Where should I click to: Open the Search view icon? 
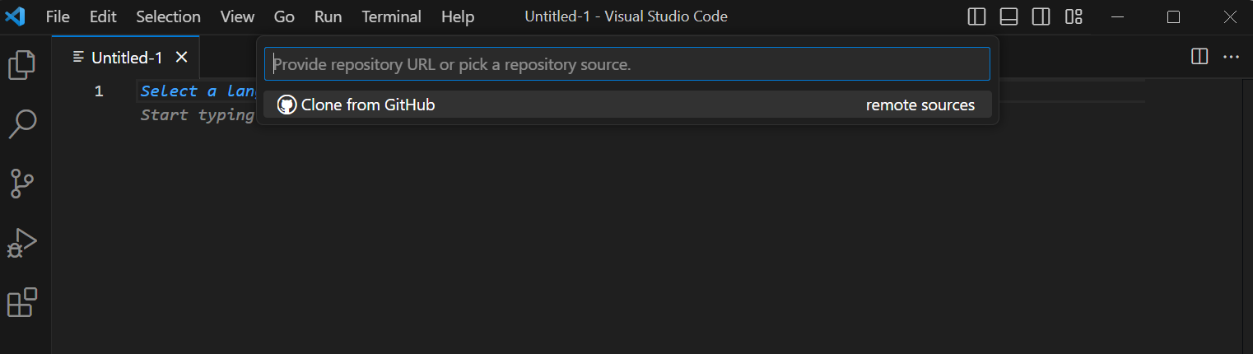point(22,124)
